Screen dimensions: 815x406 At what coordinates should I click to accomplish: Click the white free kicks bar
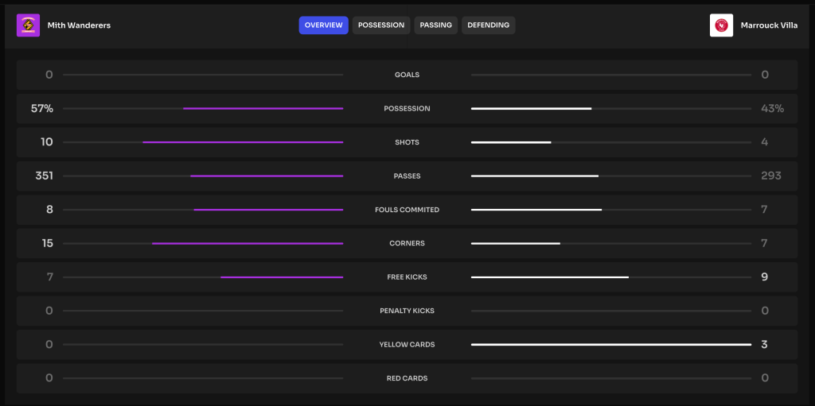(x=550, y=277)
